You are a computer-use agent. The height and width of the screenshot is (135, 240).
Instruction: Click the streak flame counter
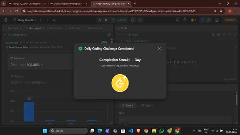click(x=194, y=20)
